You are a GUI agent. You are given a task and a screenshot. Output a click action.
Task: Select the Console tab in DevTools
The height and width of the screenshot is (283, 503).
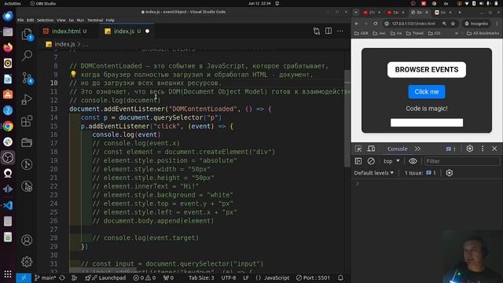[x=397, y=149]
